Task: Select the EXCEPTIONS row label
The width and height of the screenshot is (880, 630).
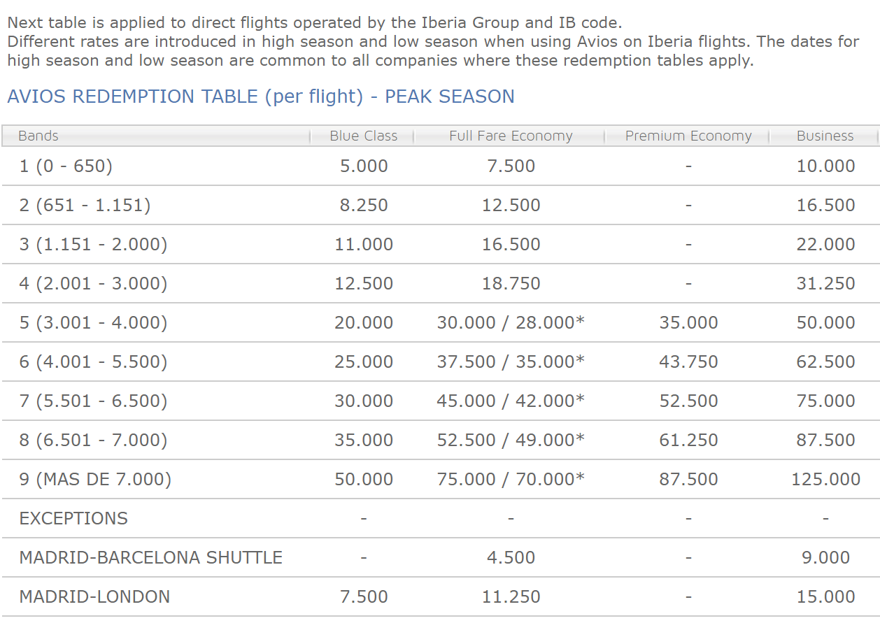Action: 73,518
